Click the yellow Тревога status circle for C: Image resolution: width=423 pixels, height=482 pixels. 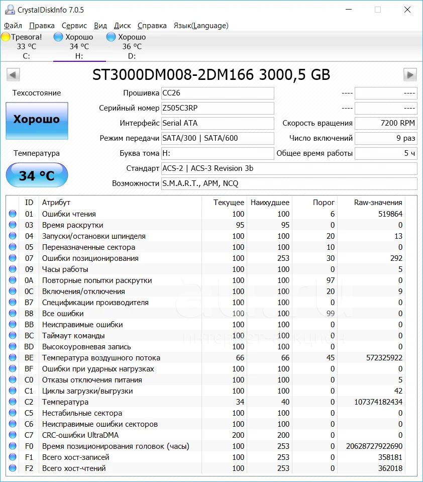(x=6, y=37)
